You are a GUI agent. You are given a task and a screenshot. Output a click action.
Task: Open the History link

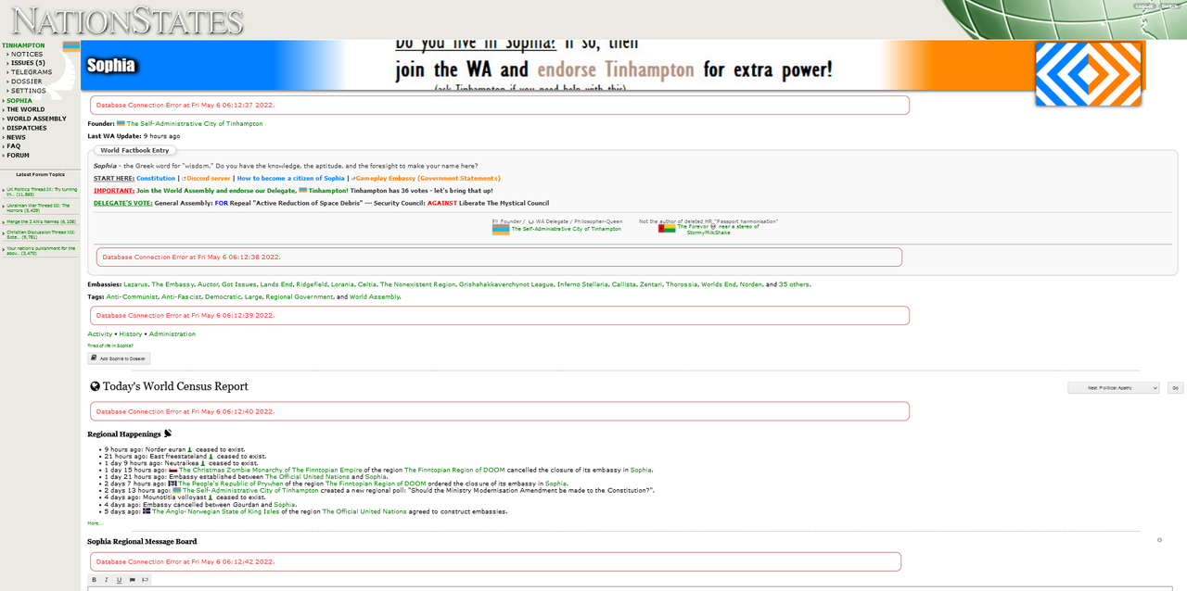(131, 333)
